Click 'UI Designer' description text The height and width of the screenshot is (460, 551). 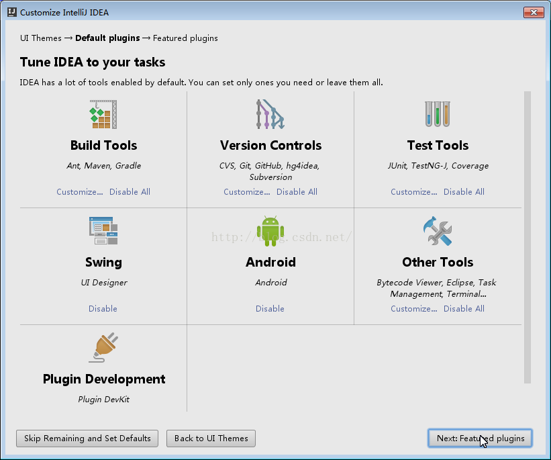click(104, 283)
